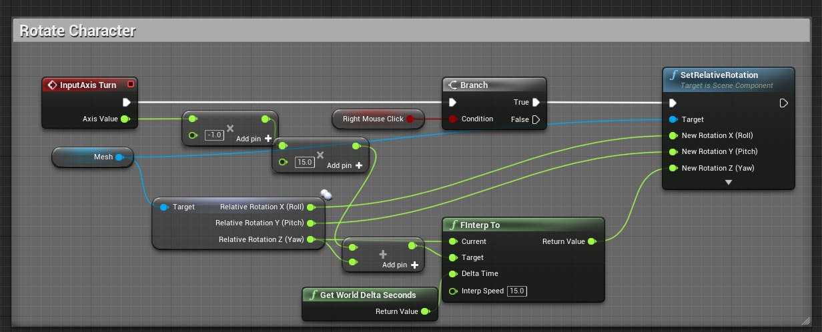Edit the Interp Speed 15.0 field

pyautogui.click(x=517, y=291)
